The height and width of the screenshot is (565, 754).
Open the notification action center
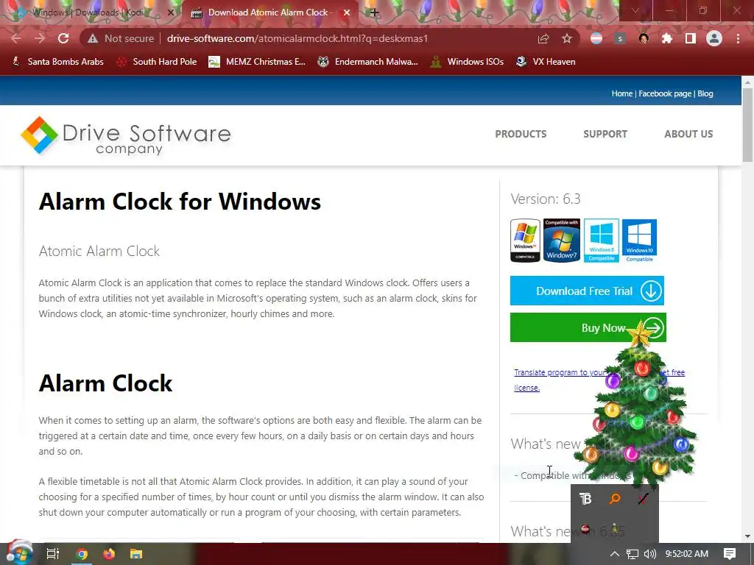[x=730, y=554]
